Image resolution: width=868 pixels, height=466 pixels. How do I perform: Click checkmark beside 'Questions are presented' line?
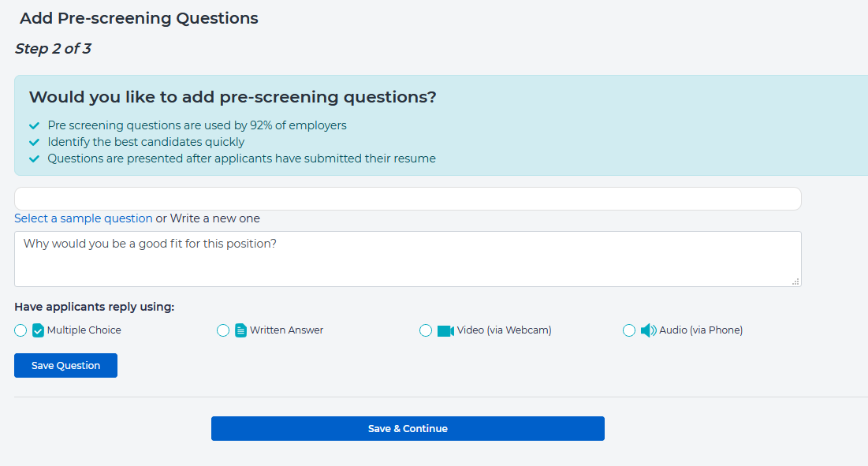[34, 158]
